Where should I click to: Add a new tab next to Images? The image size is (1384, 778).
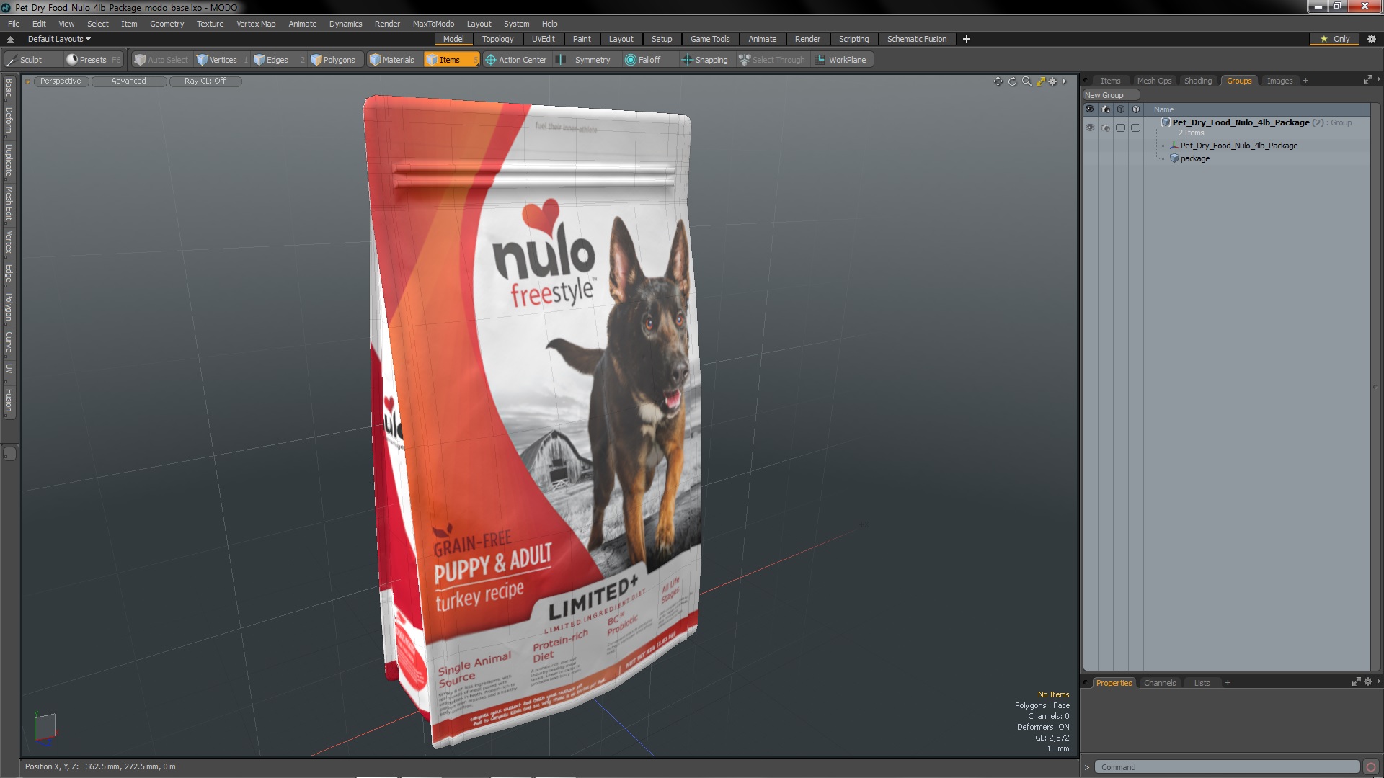pos(1305,81)
